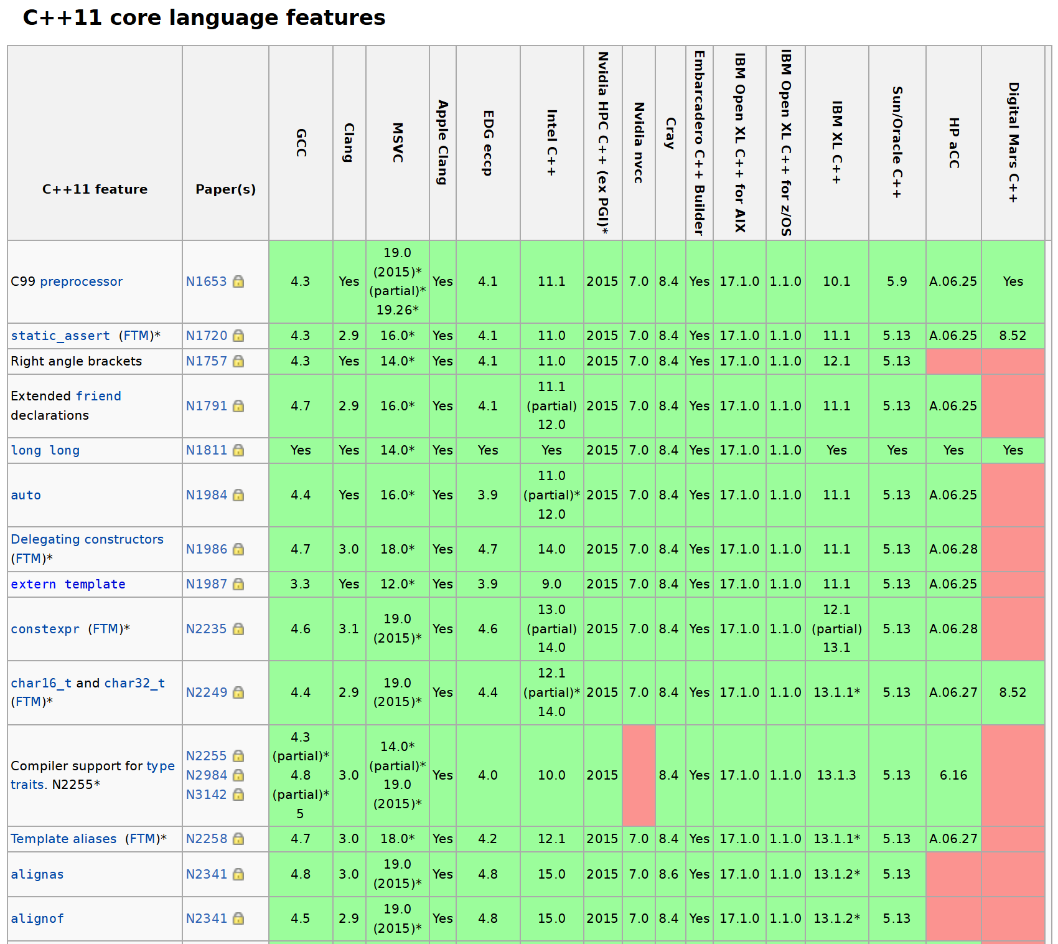This screenshot has height=944, width=1058.
Task: Open the extern template link
Action: 68,584
